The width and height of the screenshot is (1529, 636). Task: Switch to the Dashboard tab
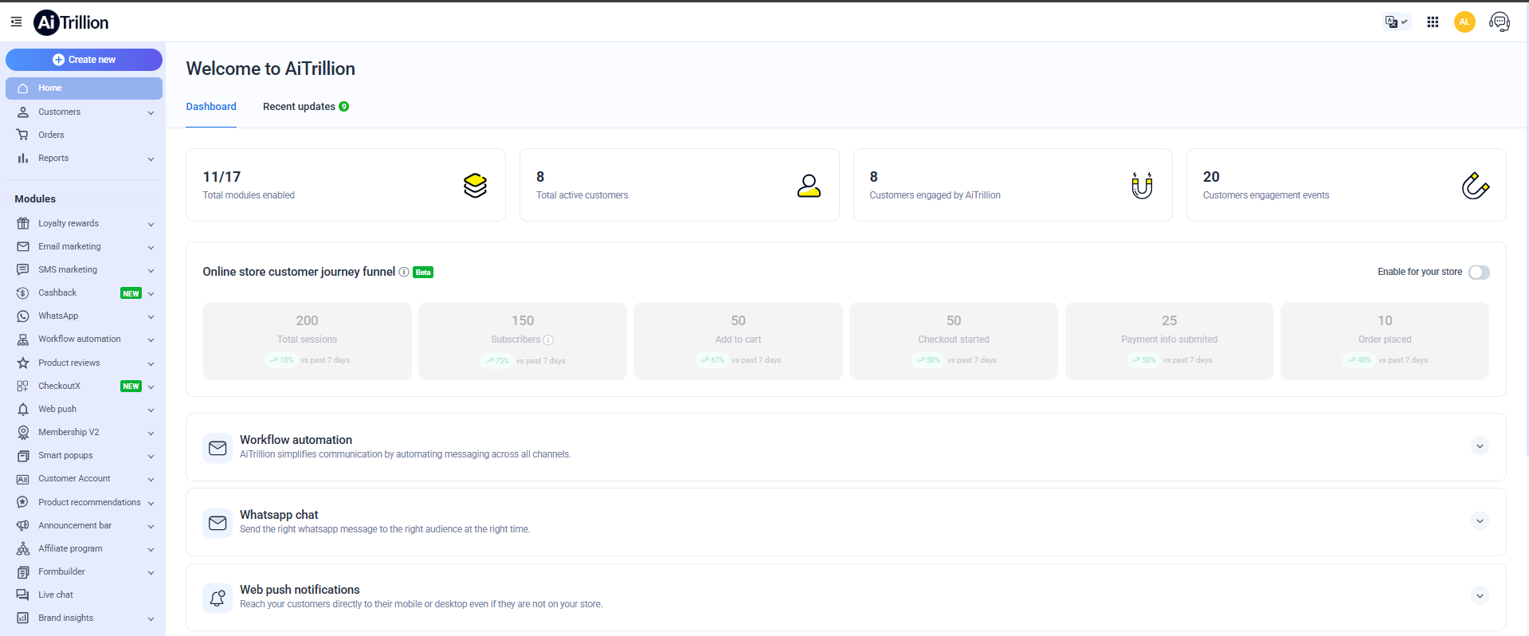[x=211, y=107]
